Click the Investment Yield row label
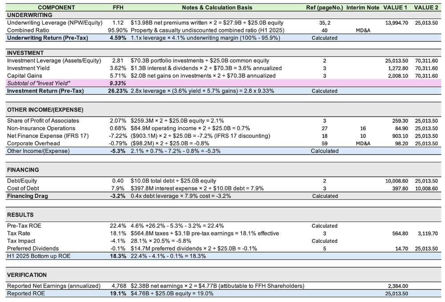Viewport: 445px width, 302px height. 28,68
